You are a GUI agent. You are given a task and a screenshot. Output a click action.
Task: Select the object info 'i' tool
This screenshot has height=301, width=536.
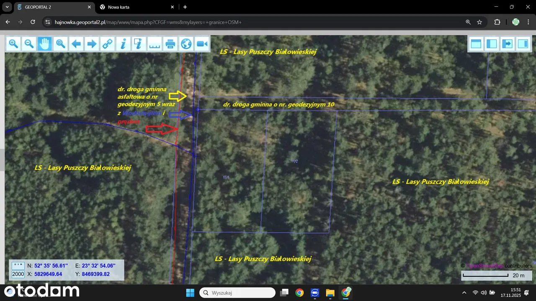[123, 43]
